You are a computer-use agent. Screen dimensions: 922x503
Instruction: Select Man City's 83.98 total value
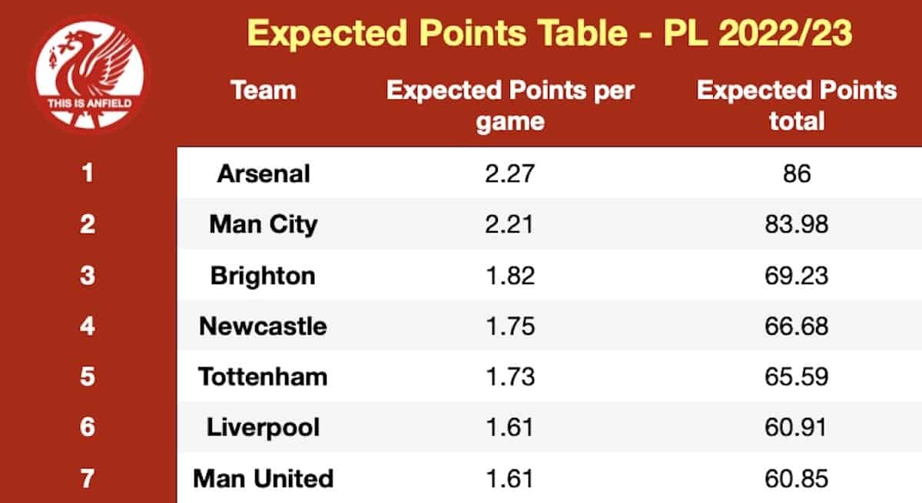click(x=797, y=224)
